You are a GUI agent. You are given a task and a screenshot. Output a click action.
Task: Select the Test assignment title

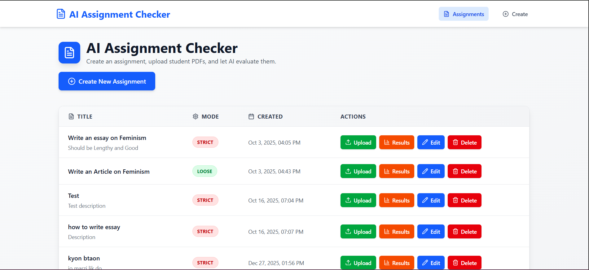click(73, 196)
